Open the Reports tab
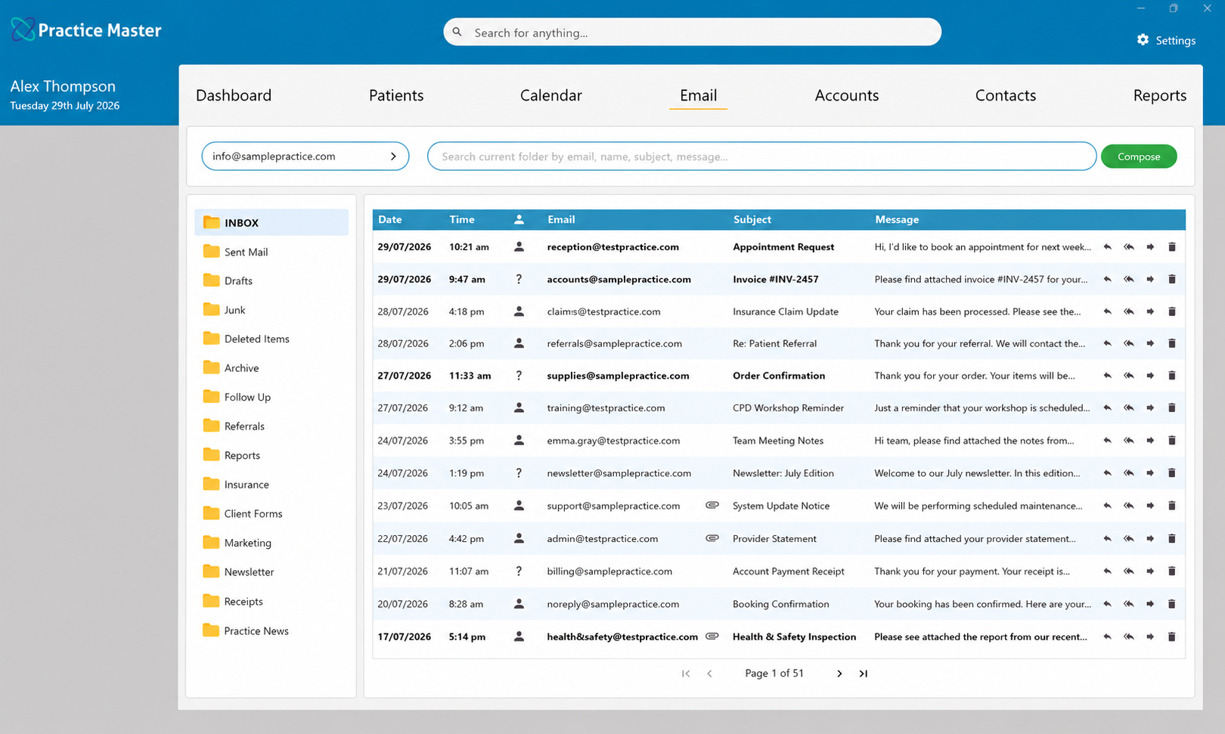This screenshot has height=734, width=1225. (1160, 95)
